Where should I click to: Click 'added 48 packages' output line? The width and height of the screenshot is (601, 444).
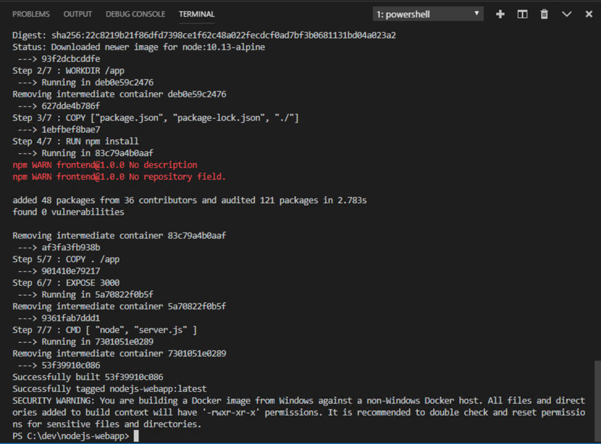click(x=190, y=200)
